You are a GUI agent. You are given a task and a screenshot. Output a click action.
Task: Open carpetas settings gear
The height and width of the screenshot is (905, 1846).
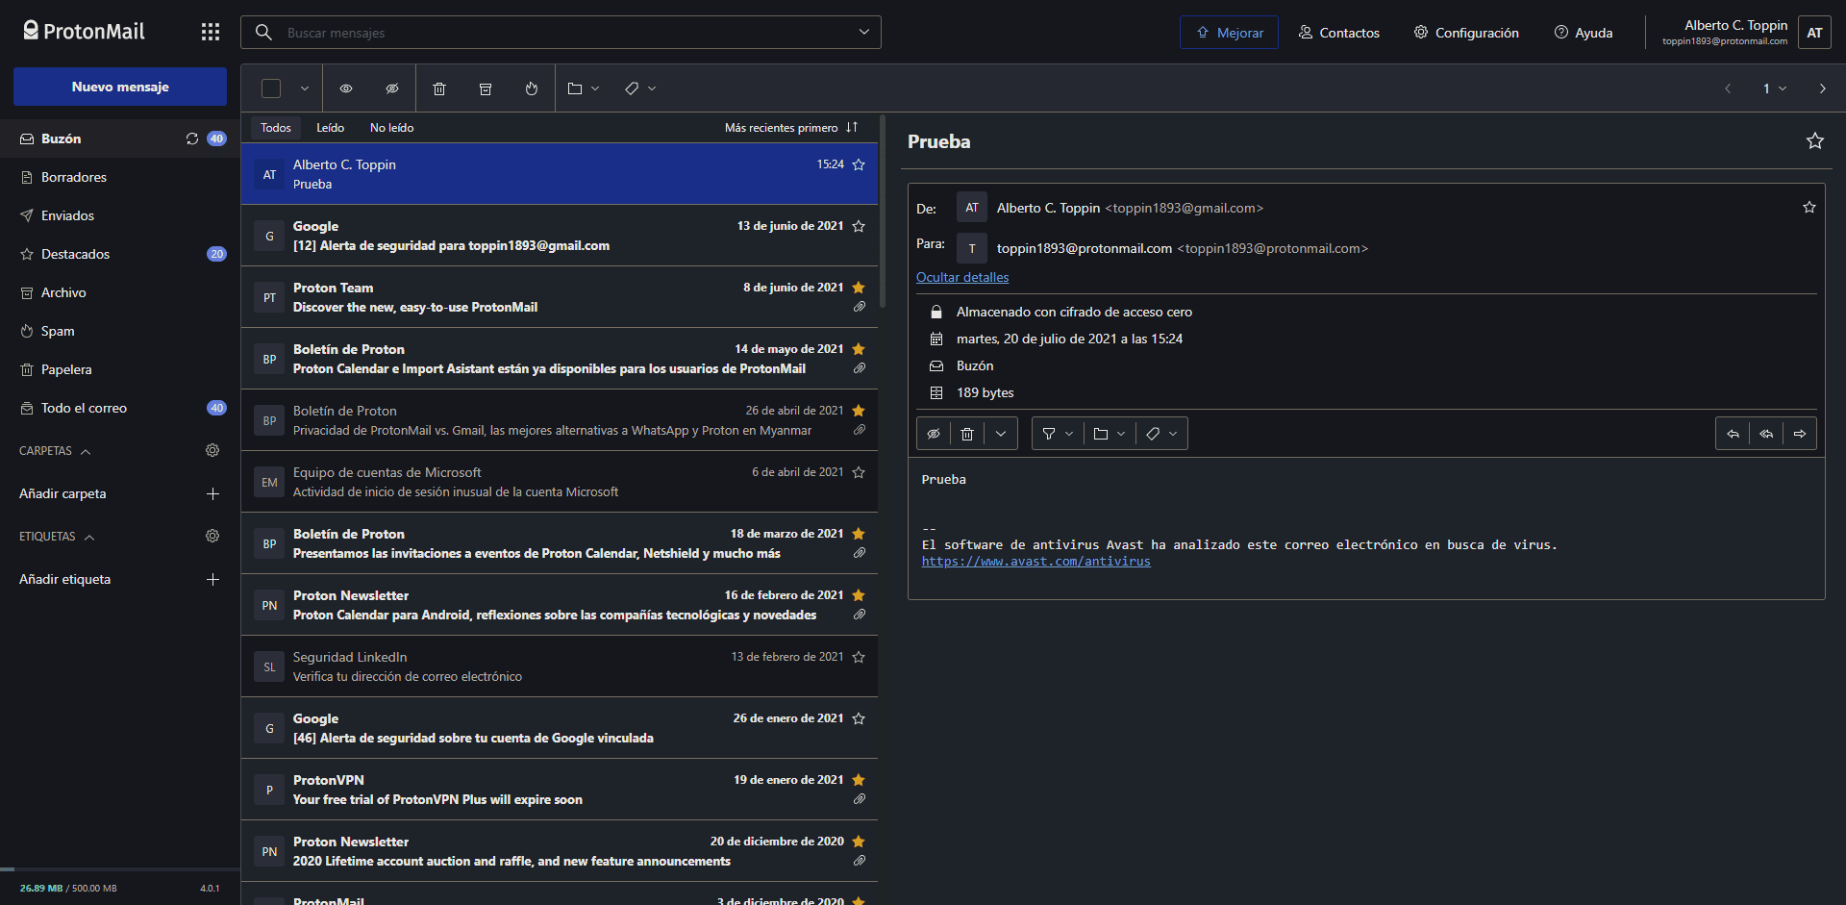pyautogui.click(x=212, y=450)
